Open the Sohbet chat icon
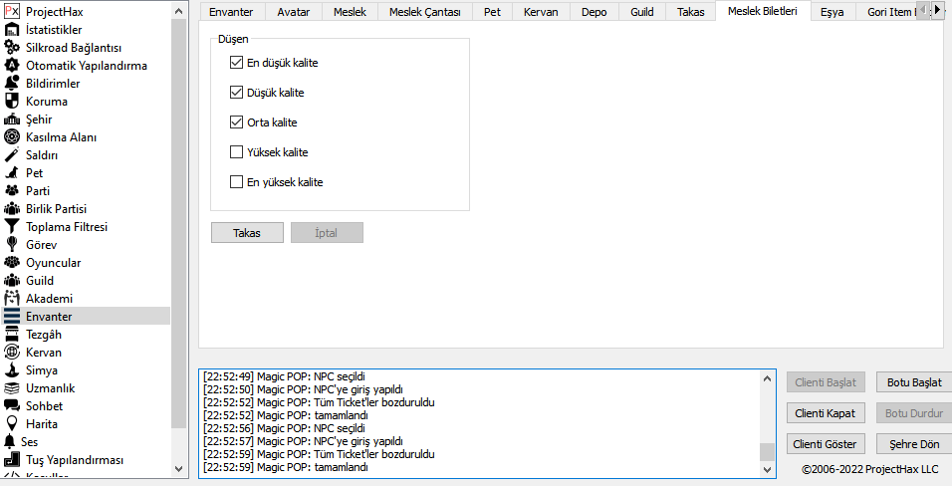The image size is (952, 486). pos(12,406)
